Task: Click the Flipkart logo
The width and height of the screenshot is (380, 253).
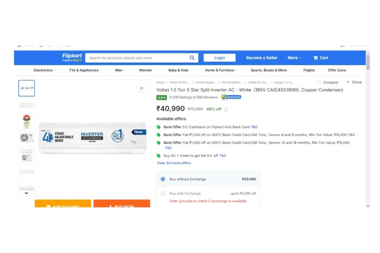Action: pos(72,57)
